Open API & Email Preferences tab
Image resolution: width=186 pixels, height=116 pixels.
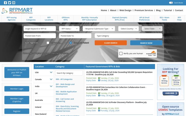pos(144,19)
